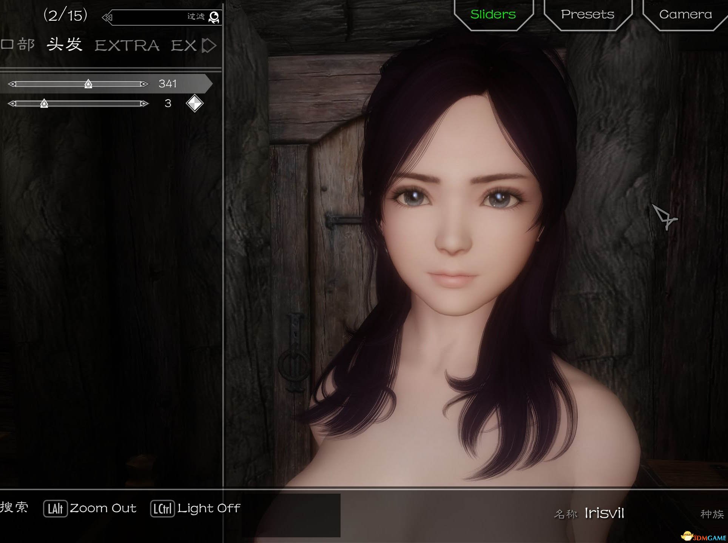Toggle Zoom Out for the camera view
This screenshot has width=728, height=543.
click(x=103, y=508)
